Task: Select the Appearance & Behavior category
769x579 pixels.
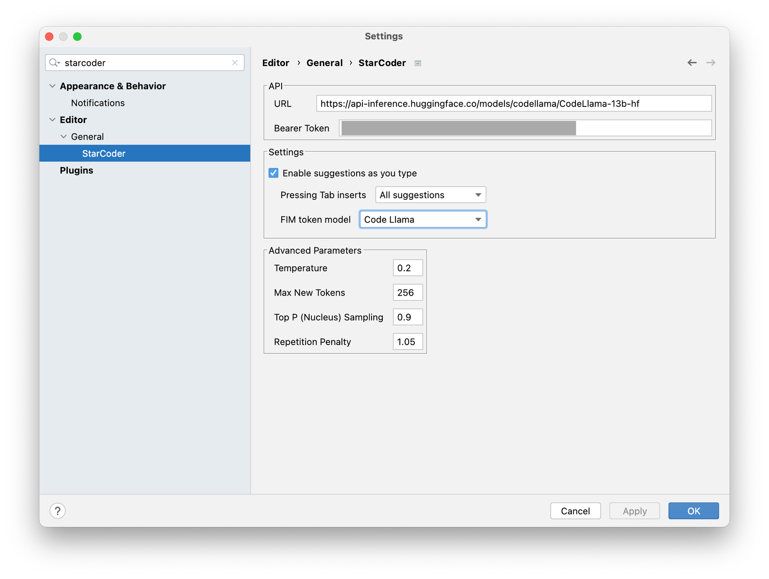Action: [x=113, y=86]
